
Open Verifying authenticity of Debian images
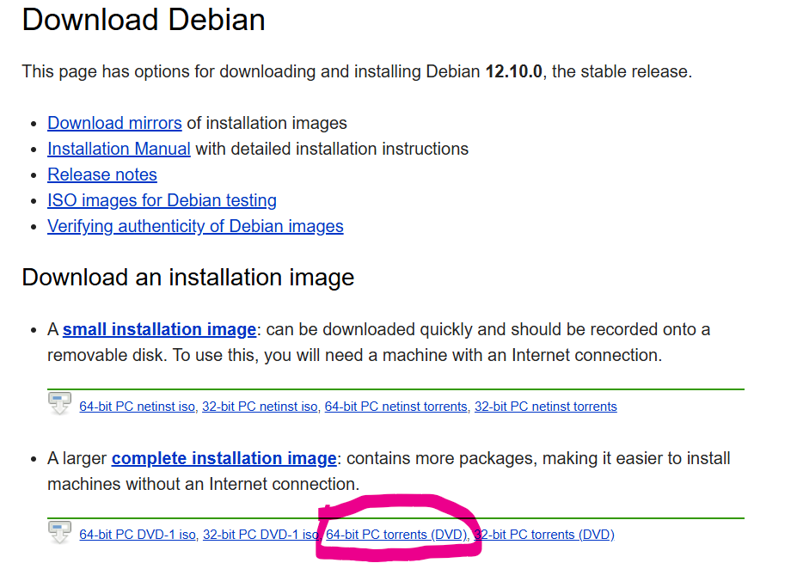pyautogui.click(x=195, y=227)
